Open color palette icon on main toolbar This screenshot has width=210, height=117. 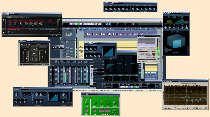coord(136,24)
